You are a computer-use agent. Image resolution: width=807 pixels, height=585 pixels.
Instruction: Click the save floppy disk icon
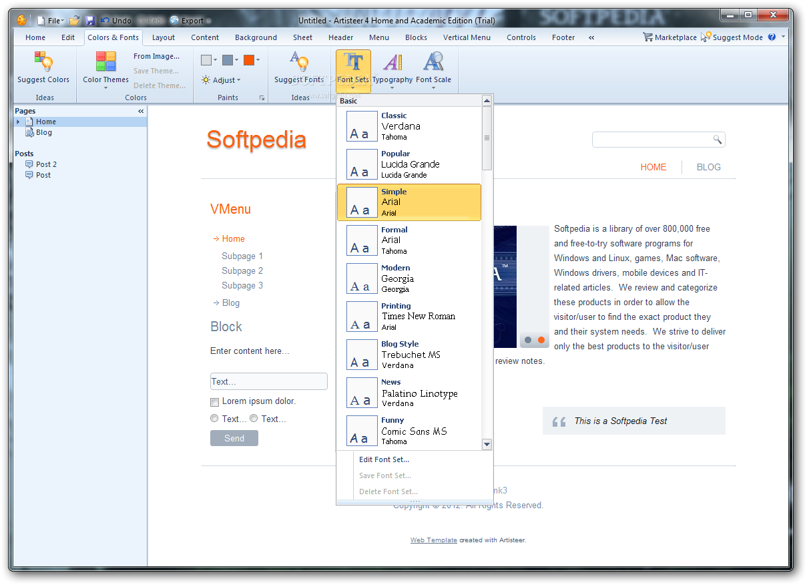[90, 21]
